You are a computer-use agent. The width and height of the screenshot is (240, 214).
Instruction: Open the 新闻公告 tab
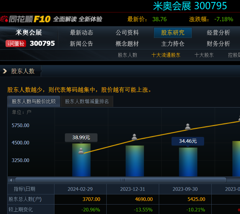(x=82, y=44)
